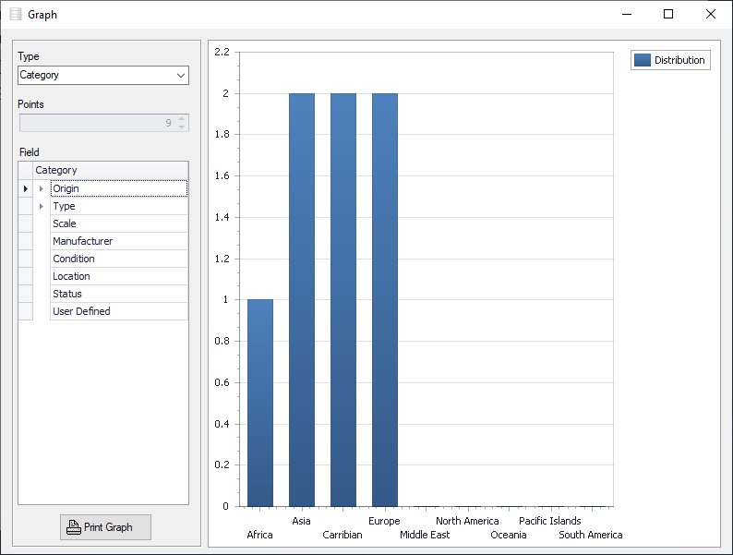The height and width of the screenshot is (555, 733).
Task: Click the Europe bar in chart
Action: tap(385, 300)
